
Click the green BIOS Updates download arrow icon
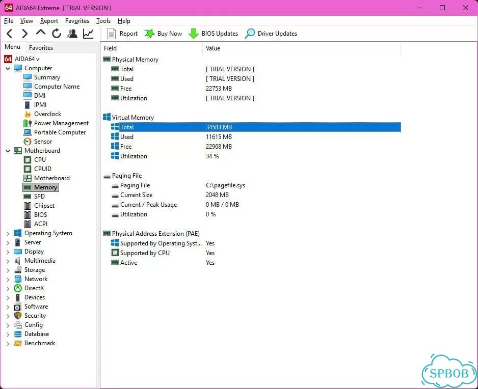point(194,34)
